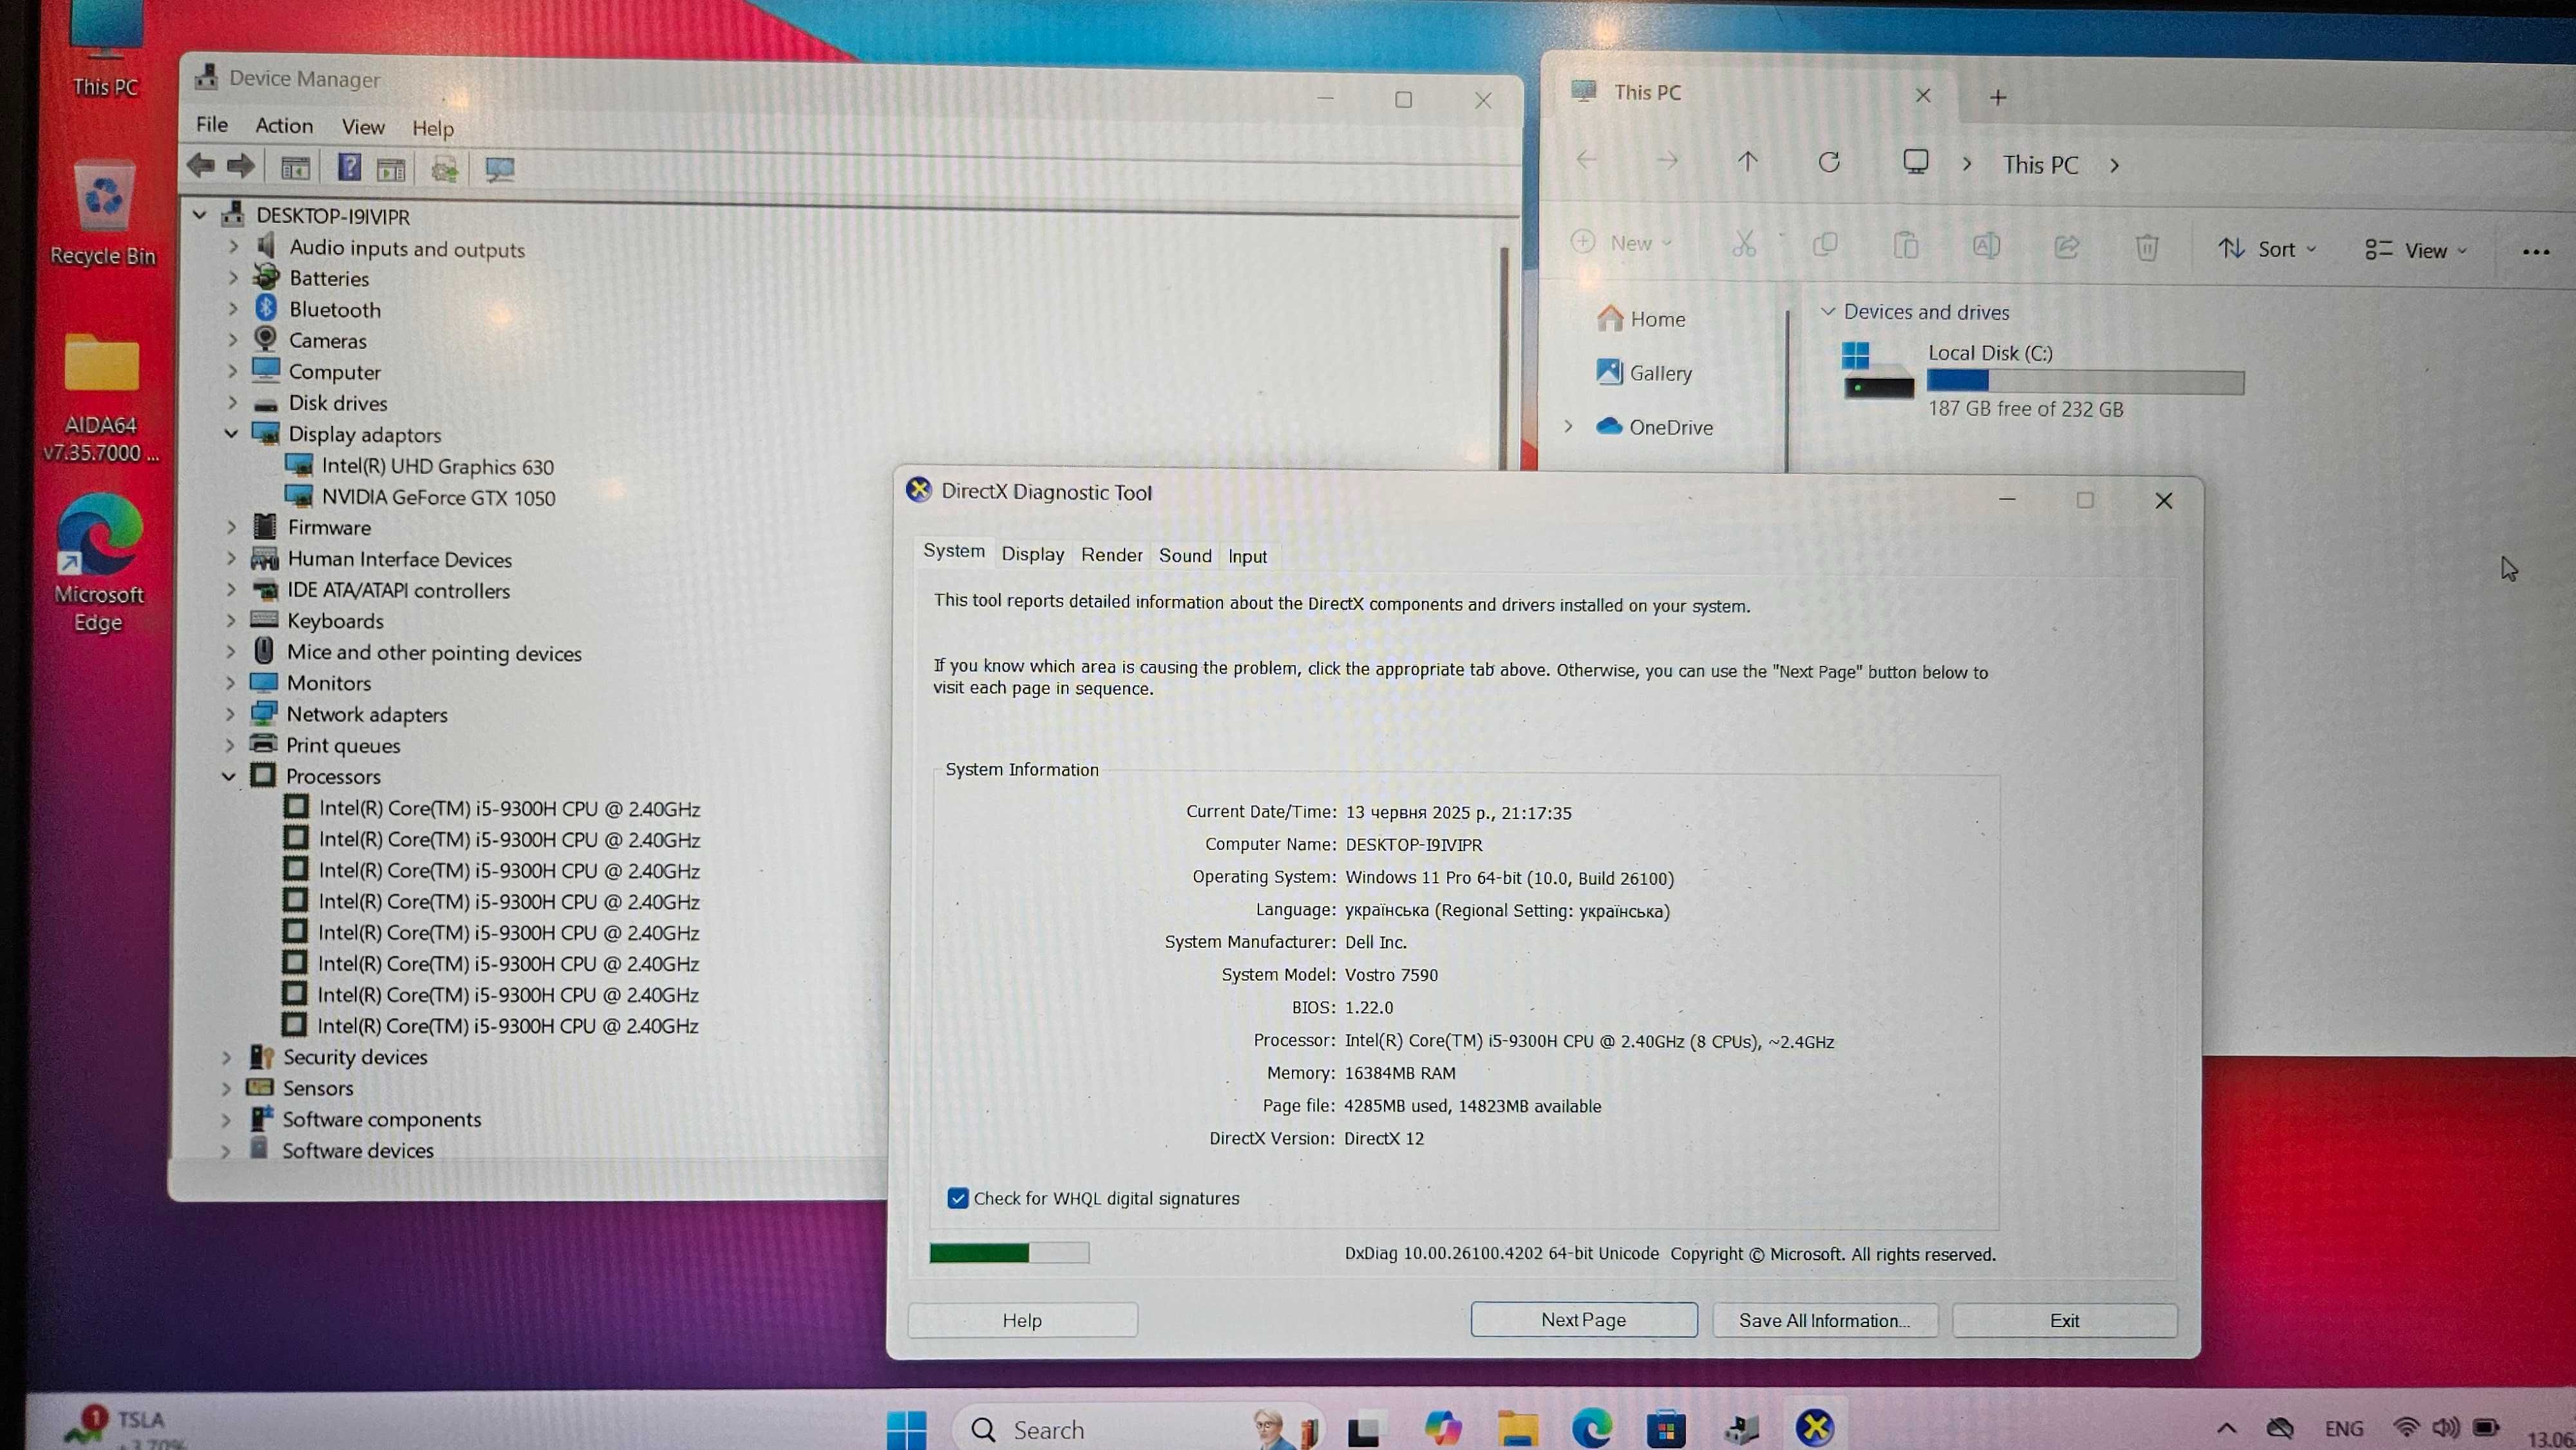
Task: Click scan for hardware changes monitor icon
Action: tap(499, 169)
